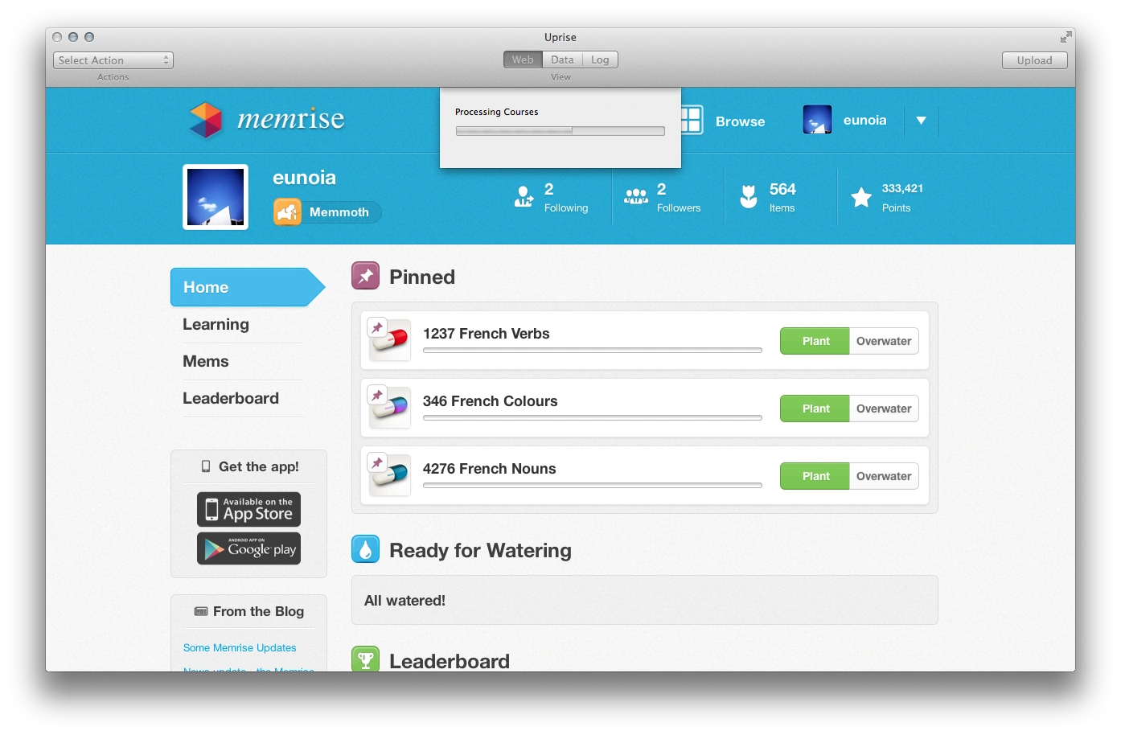Screen dimensions: 1121x735
Task: Click the memrise wordmark text
Action: click(x=291, y=119)
